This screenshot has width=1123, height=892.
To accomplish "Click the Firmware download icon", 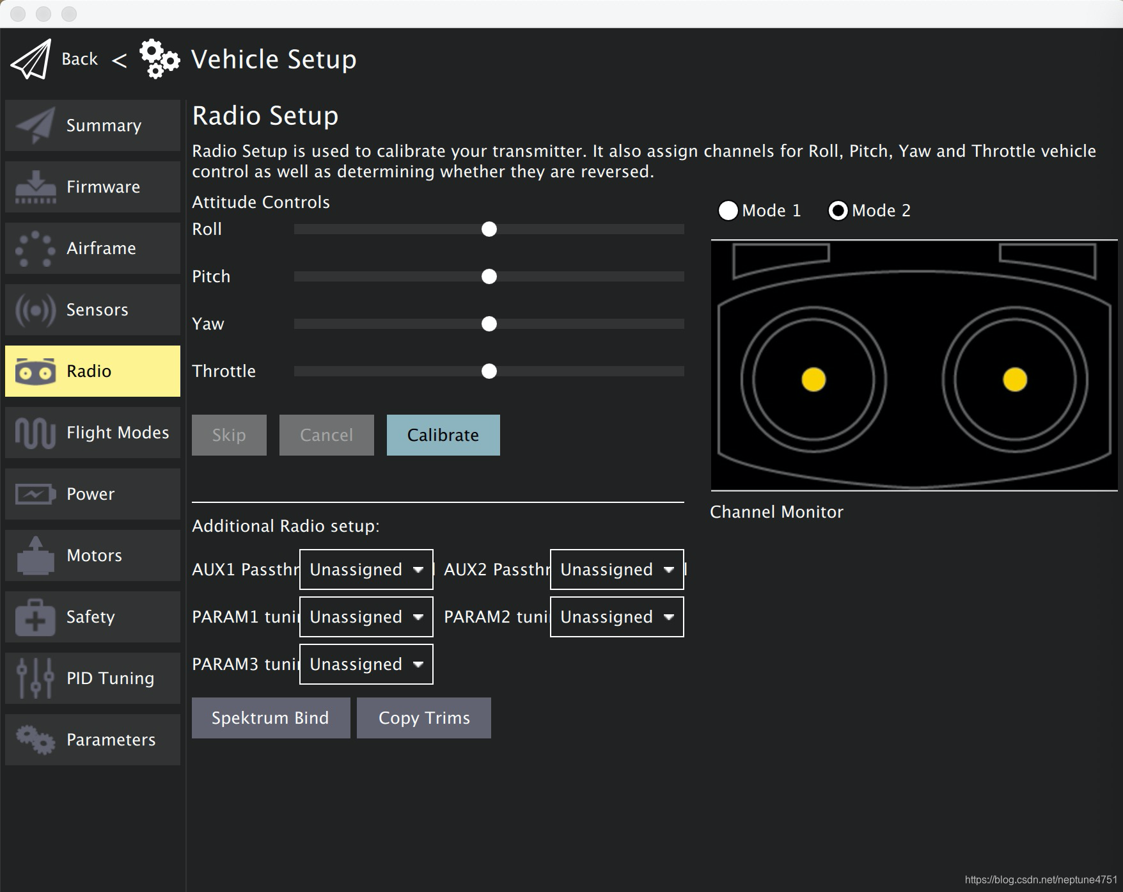I will click(35, 187).
